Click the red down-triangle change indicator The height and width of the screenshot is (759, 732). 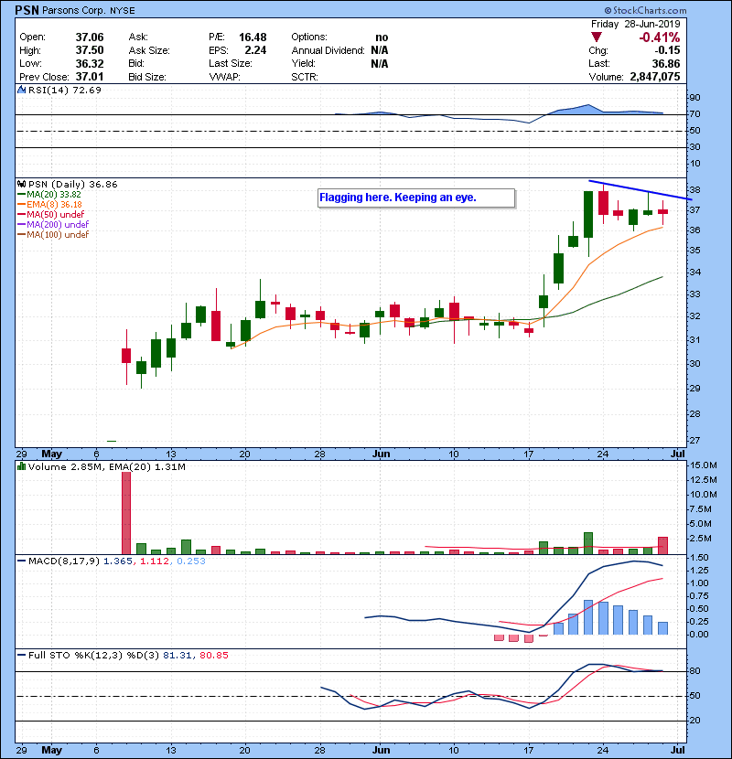(x=597, y=37)
